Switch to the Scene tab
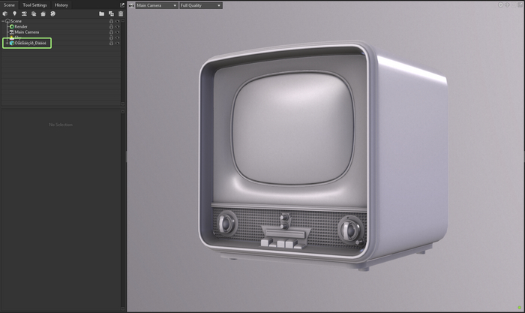This screenshot has width=525, height=313. click(9, 5)
